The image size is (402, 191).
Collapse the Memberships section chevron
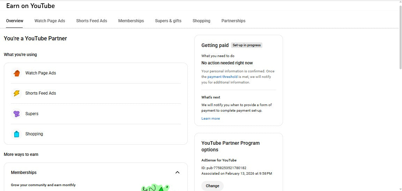177,172
